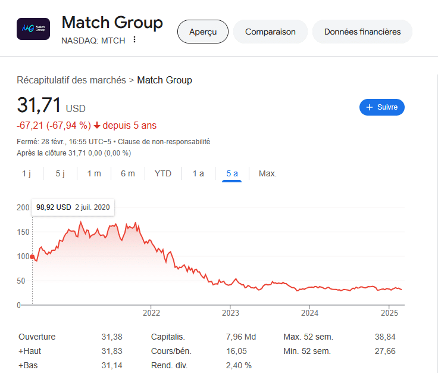This screenshot has height=373, width=438.
Task: Switch to the Comparaison tab
Action: point(270,32)
